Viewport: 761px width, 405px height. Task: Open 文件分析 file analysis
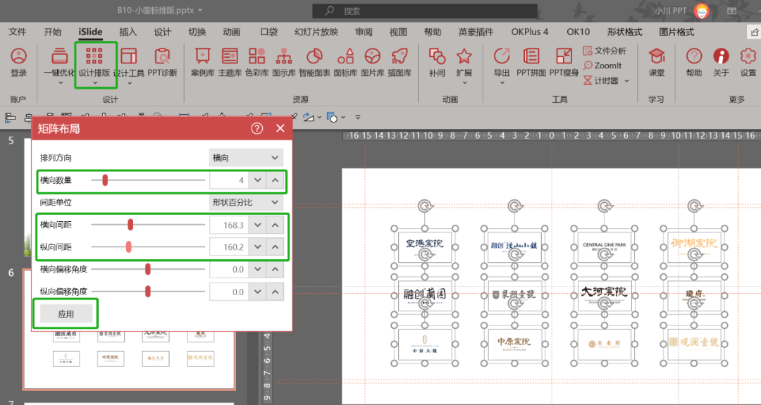pyautogui.click(x=605, y=51)
